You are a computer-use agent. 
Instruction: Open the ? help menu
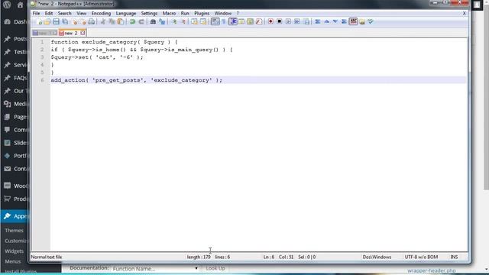[238, 14]
